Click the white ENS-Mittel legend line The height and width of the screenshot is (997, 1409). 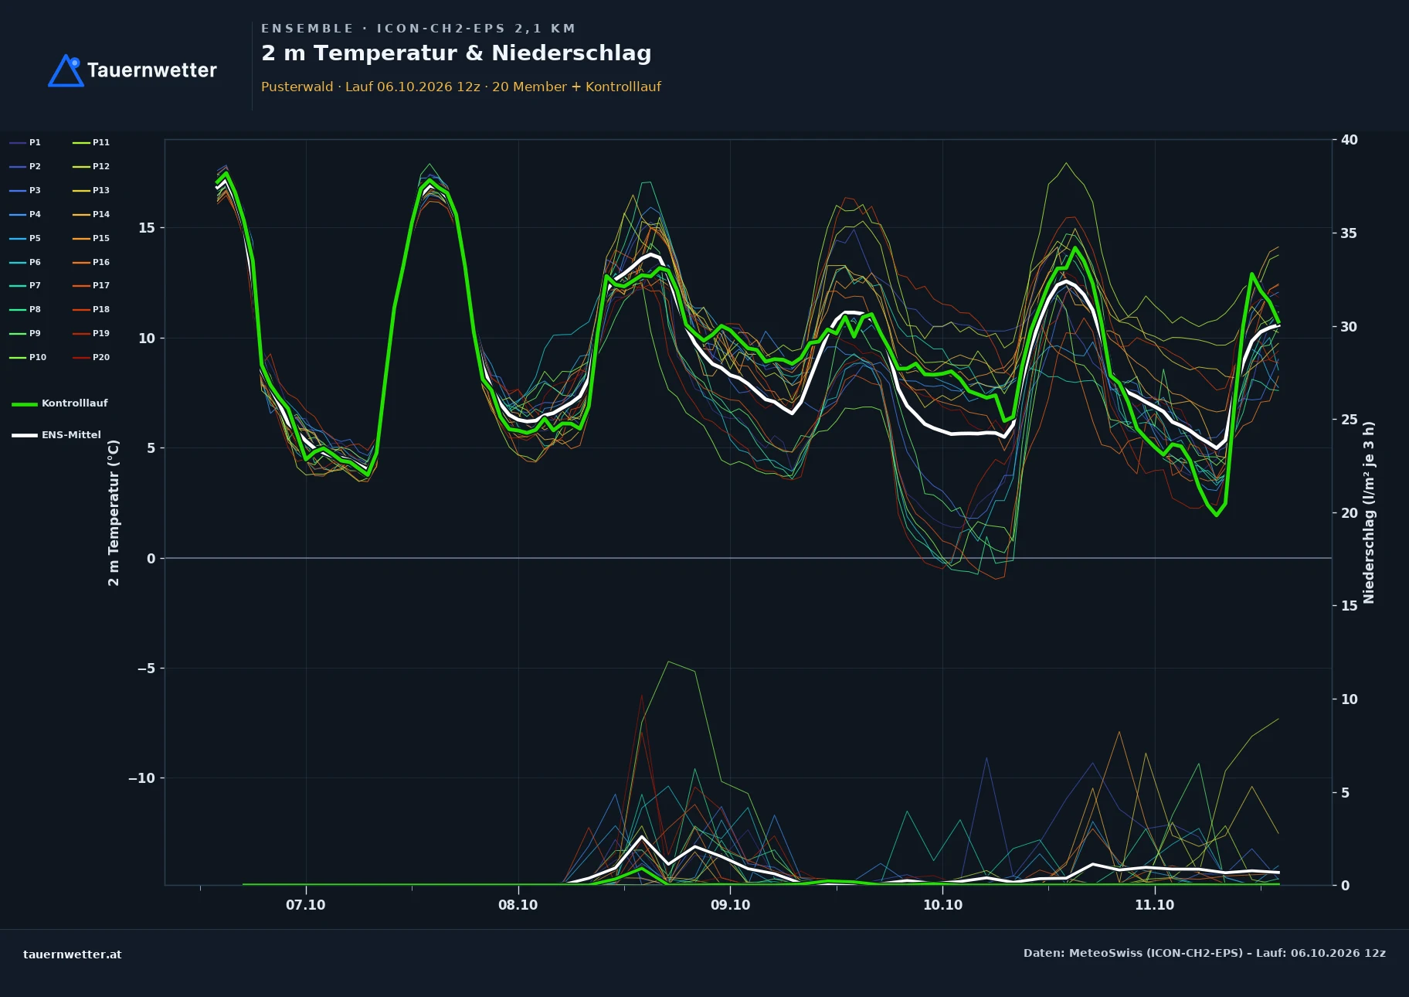pyautogui.click(x=25, y=435)
